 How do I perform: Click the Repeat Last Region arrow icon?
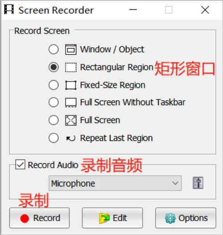[71, 138]
